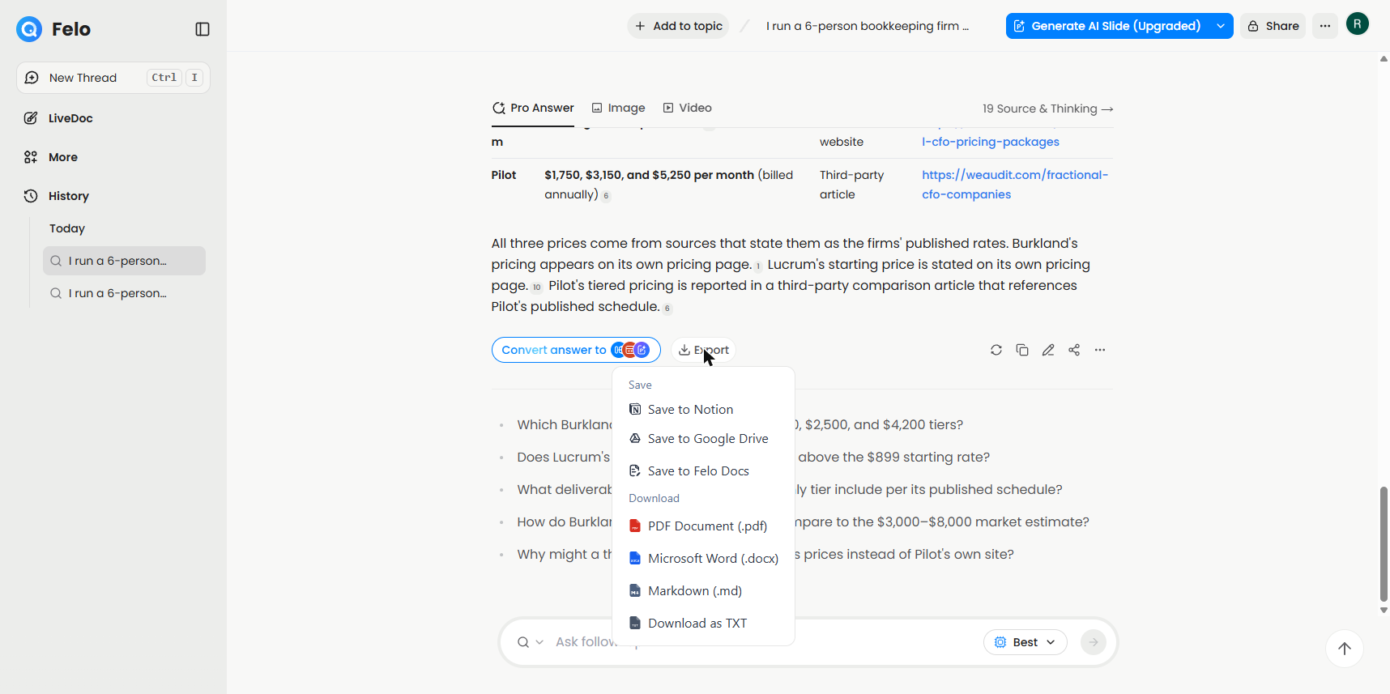Open the Best model dropdown
Screen dimensions: 1390x694
[1025, 642]
